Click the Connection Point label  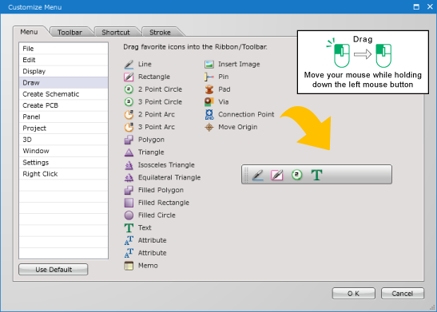coord(246,114)
